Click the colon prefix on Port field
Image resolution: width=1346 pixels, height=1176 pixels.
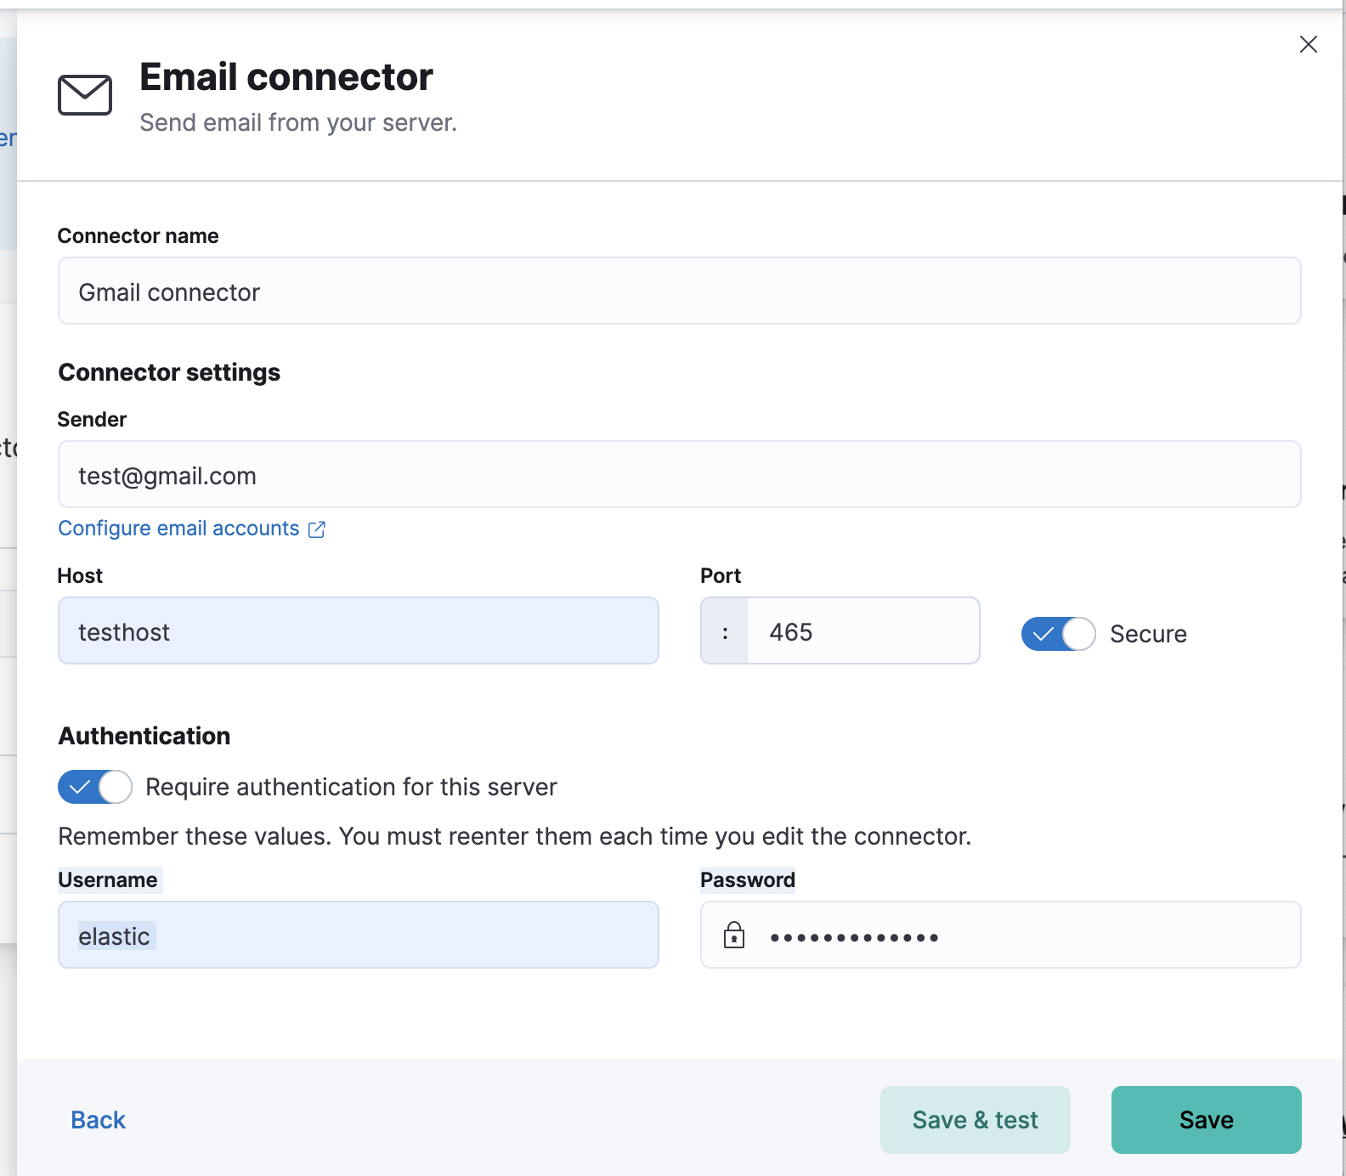coord(725,632)
